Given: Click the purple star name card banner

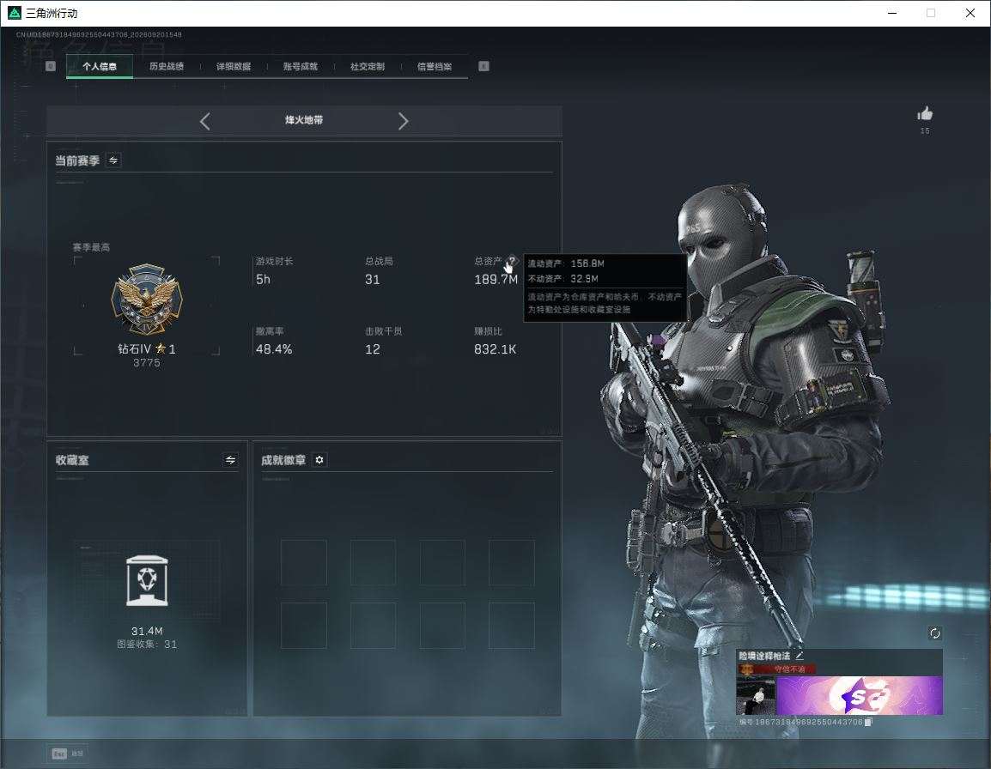Looking at the screenshot, I should pyautogui.click(x=860, y=696).
